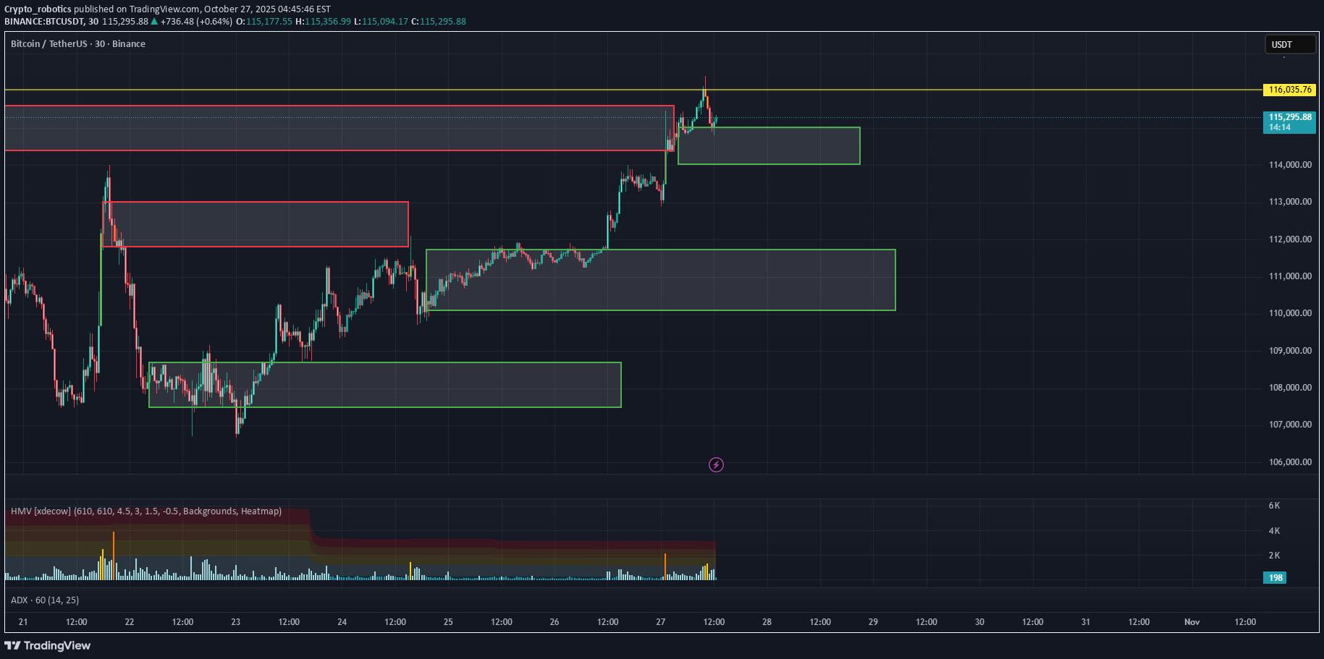
Task: Click the date label 22 on time axis
Action: 130,622
